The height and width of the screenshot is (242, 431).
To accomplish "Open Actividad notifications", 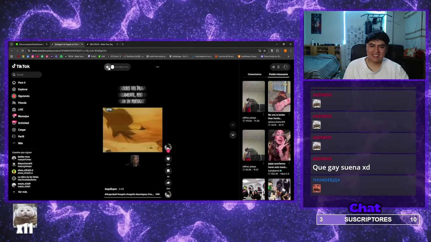I will click(21, 123).
